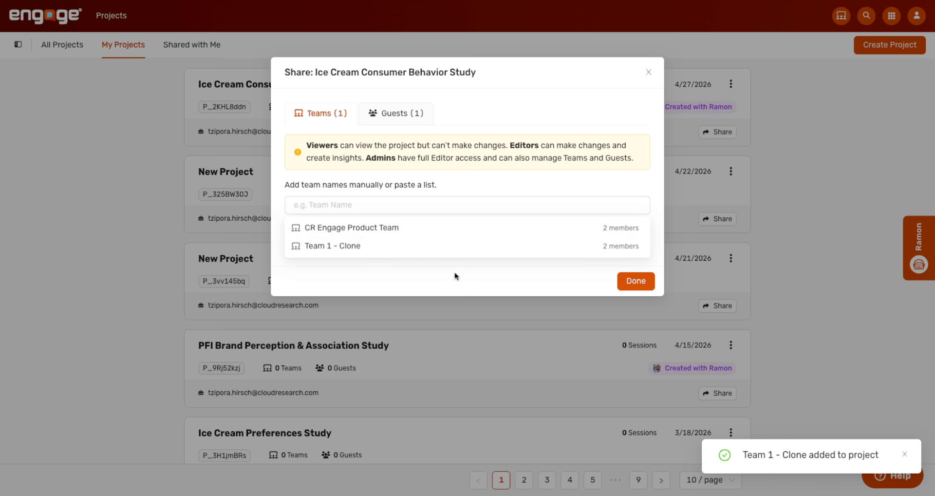
Task: Click the team name input field
Action: [x=467, y=205]
